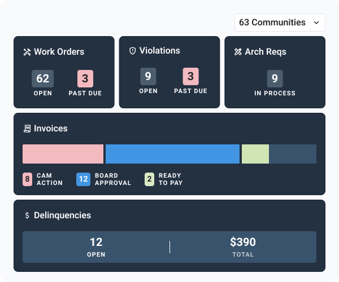Click the pink CAM Action bar segment

(x=63, y=154)
